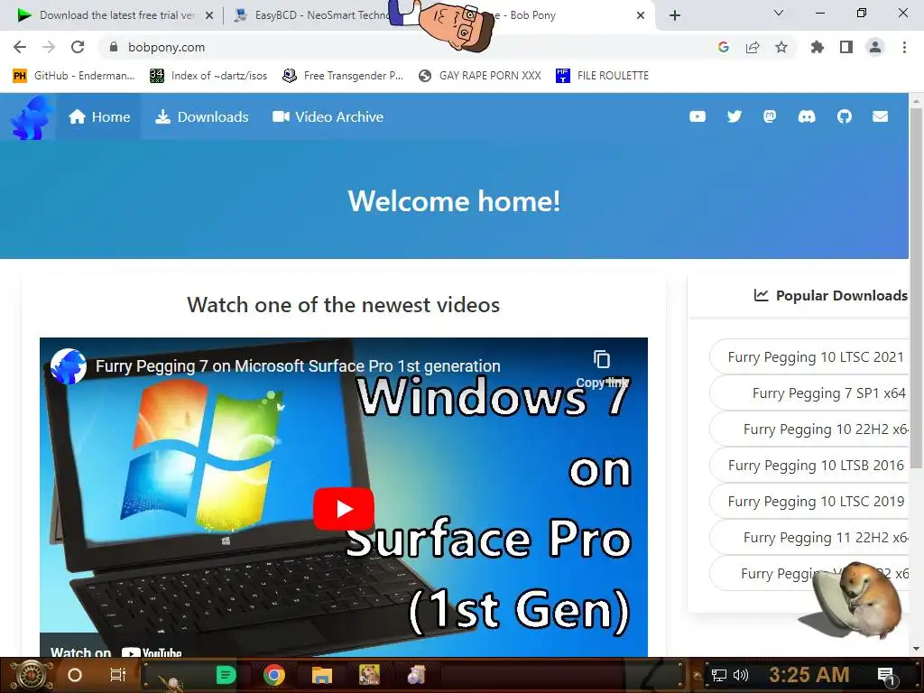Open File Explorer from the taskbar
Screen dimensions: 924x693
click(322, 675)
